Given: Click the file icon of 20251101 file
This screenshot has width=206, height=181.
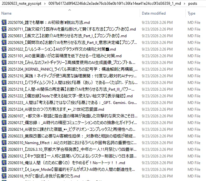Looking at the screenshot, I should coord(4,56).
